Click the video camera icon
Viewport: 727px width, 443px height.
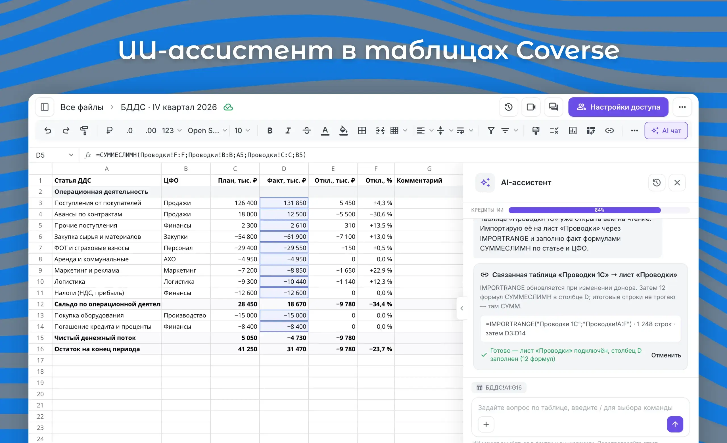tap(531, 107)
